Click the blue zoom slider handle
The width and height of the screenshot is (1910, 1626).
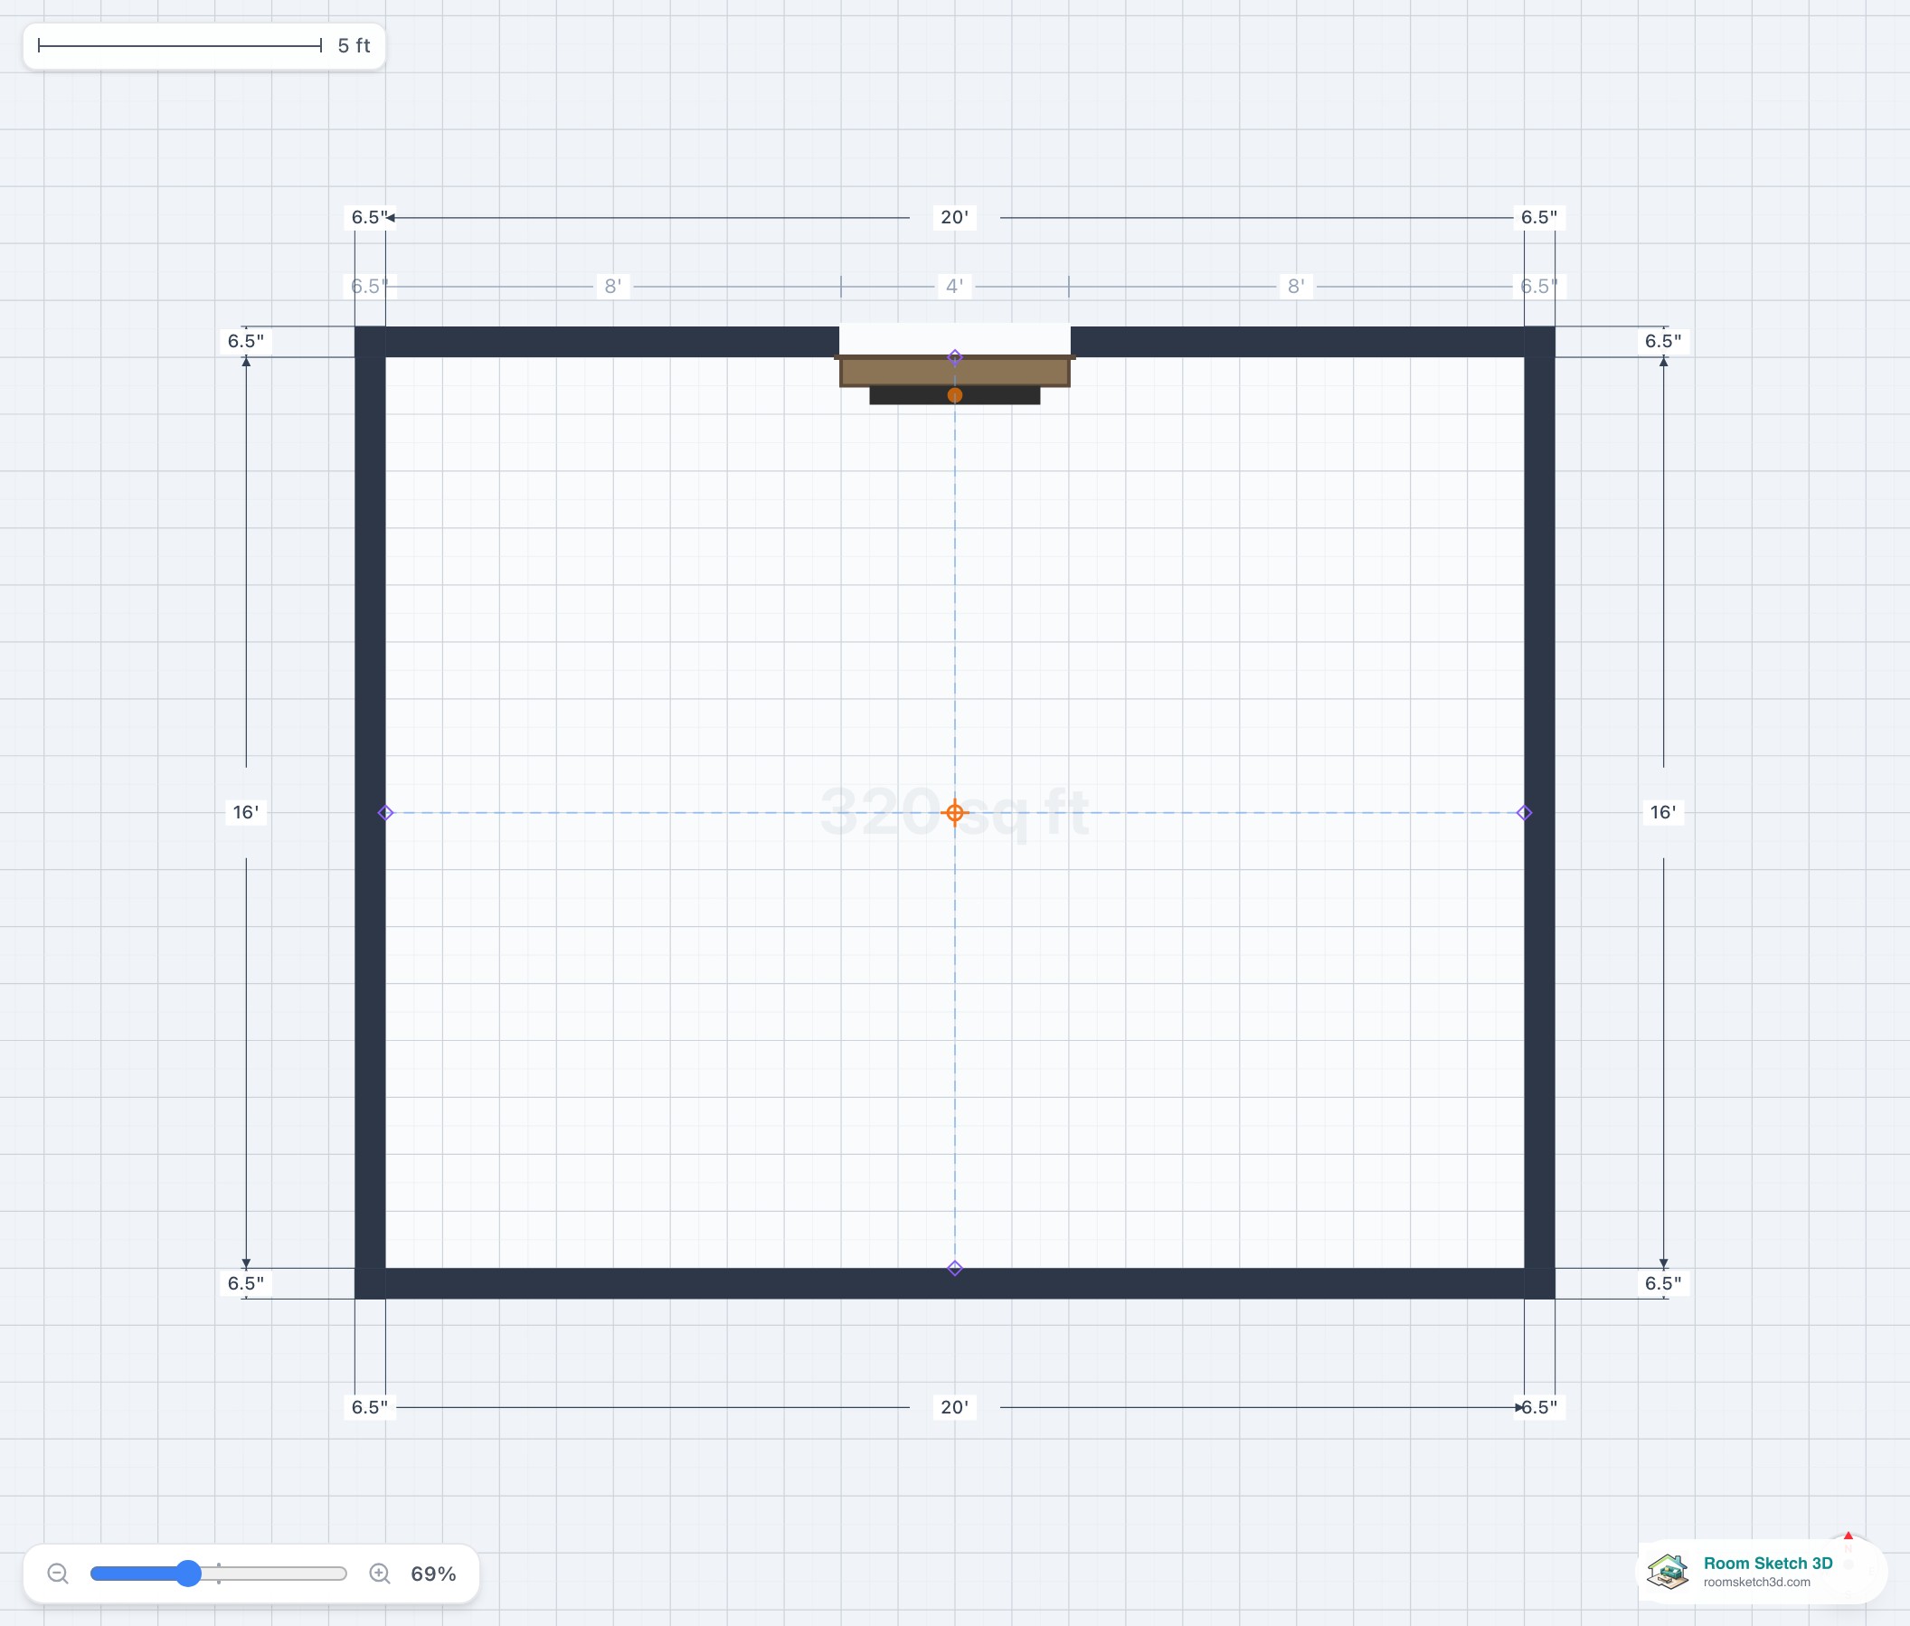[x=188, y=1574]
